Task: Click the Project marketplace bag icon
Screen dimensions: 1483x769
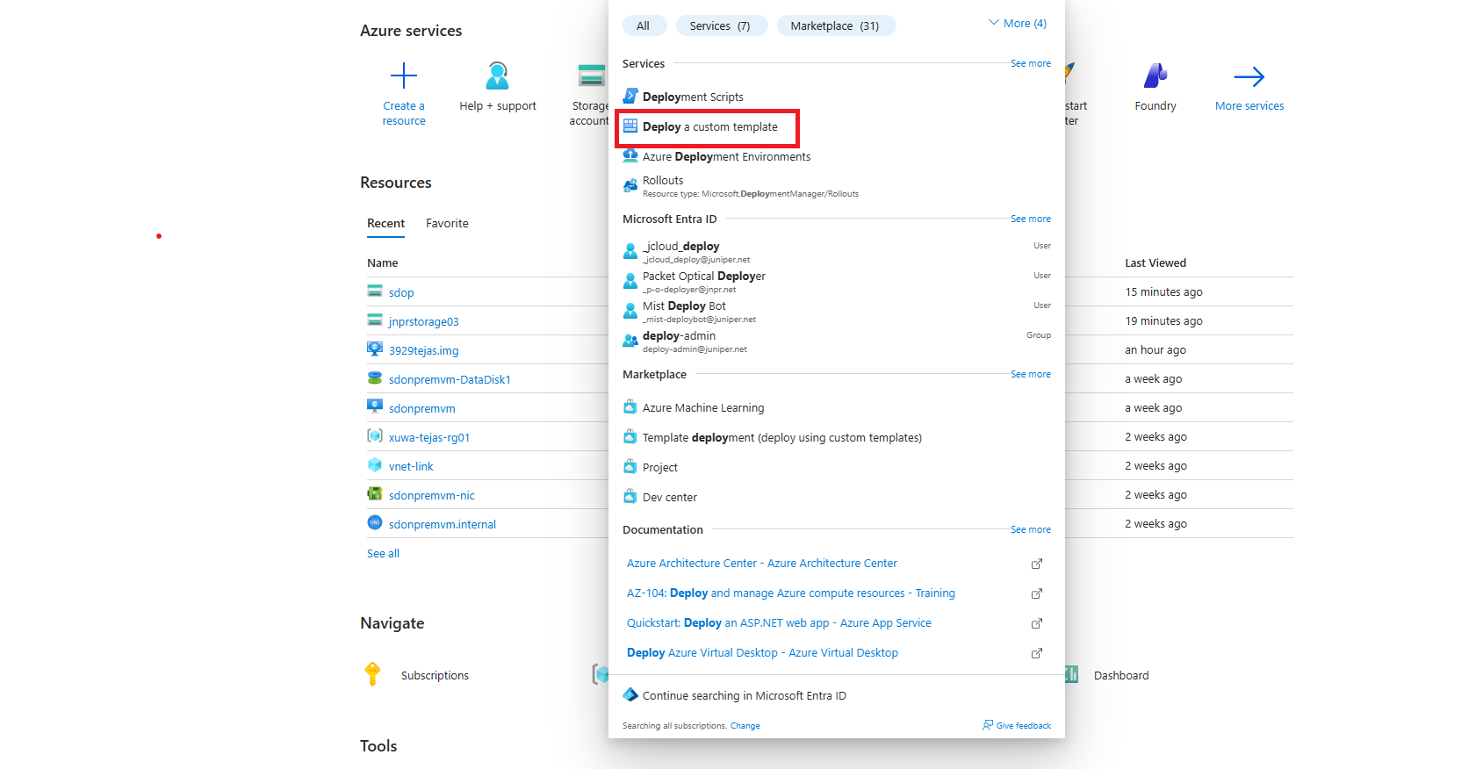Action: pos(630,467)
